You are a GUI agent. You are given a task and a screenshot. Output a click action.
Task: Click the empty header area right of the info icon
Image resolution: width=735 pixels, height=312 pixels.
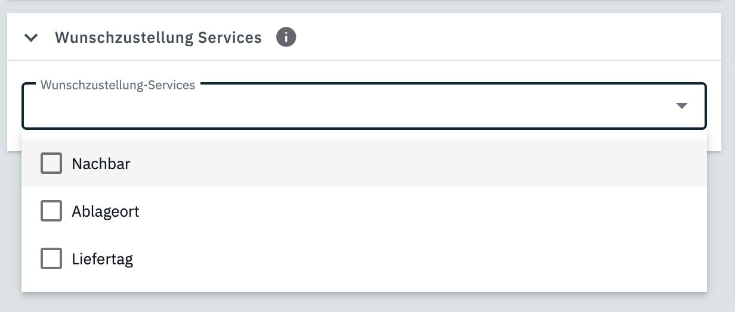507,38
